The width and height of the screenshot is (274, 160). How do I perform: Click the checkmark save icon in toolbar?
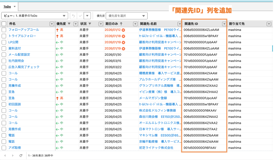point(80,16)
